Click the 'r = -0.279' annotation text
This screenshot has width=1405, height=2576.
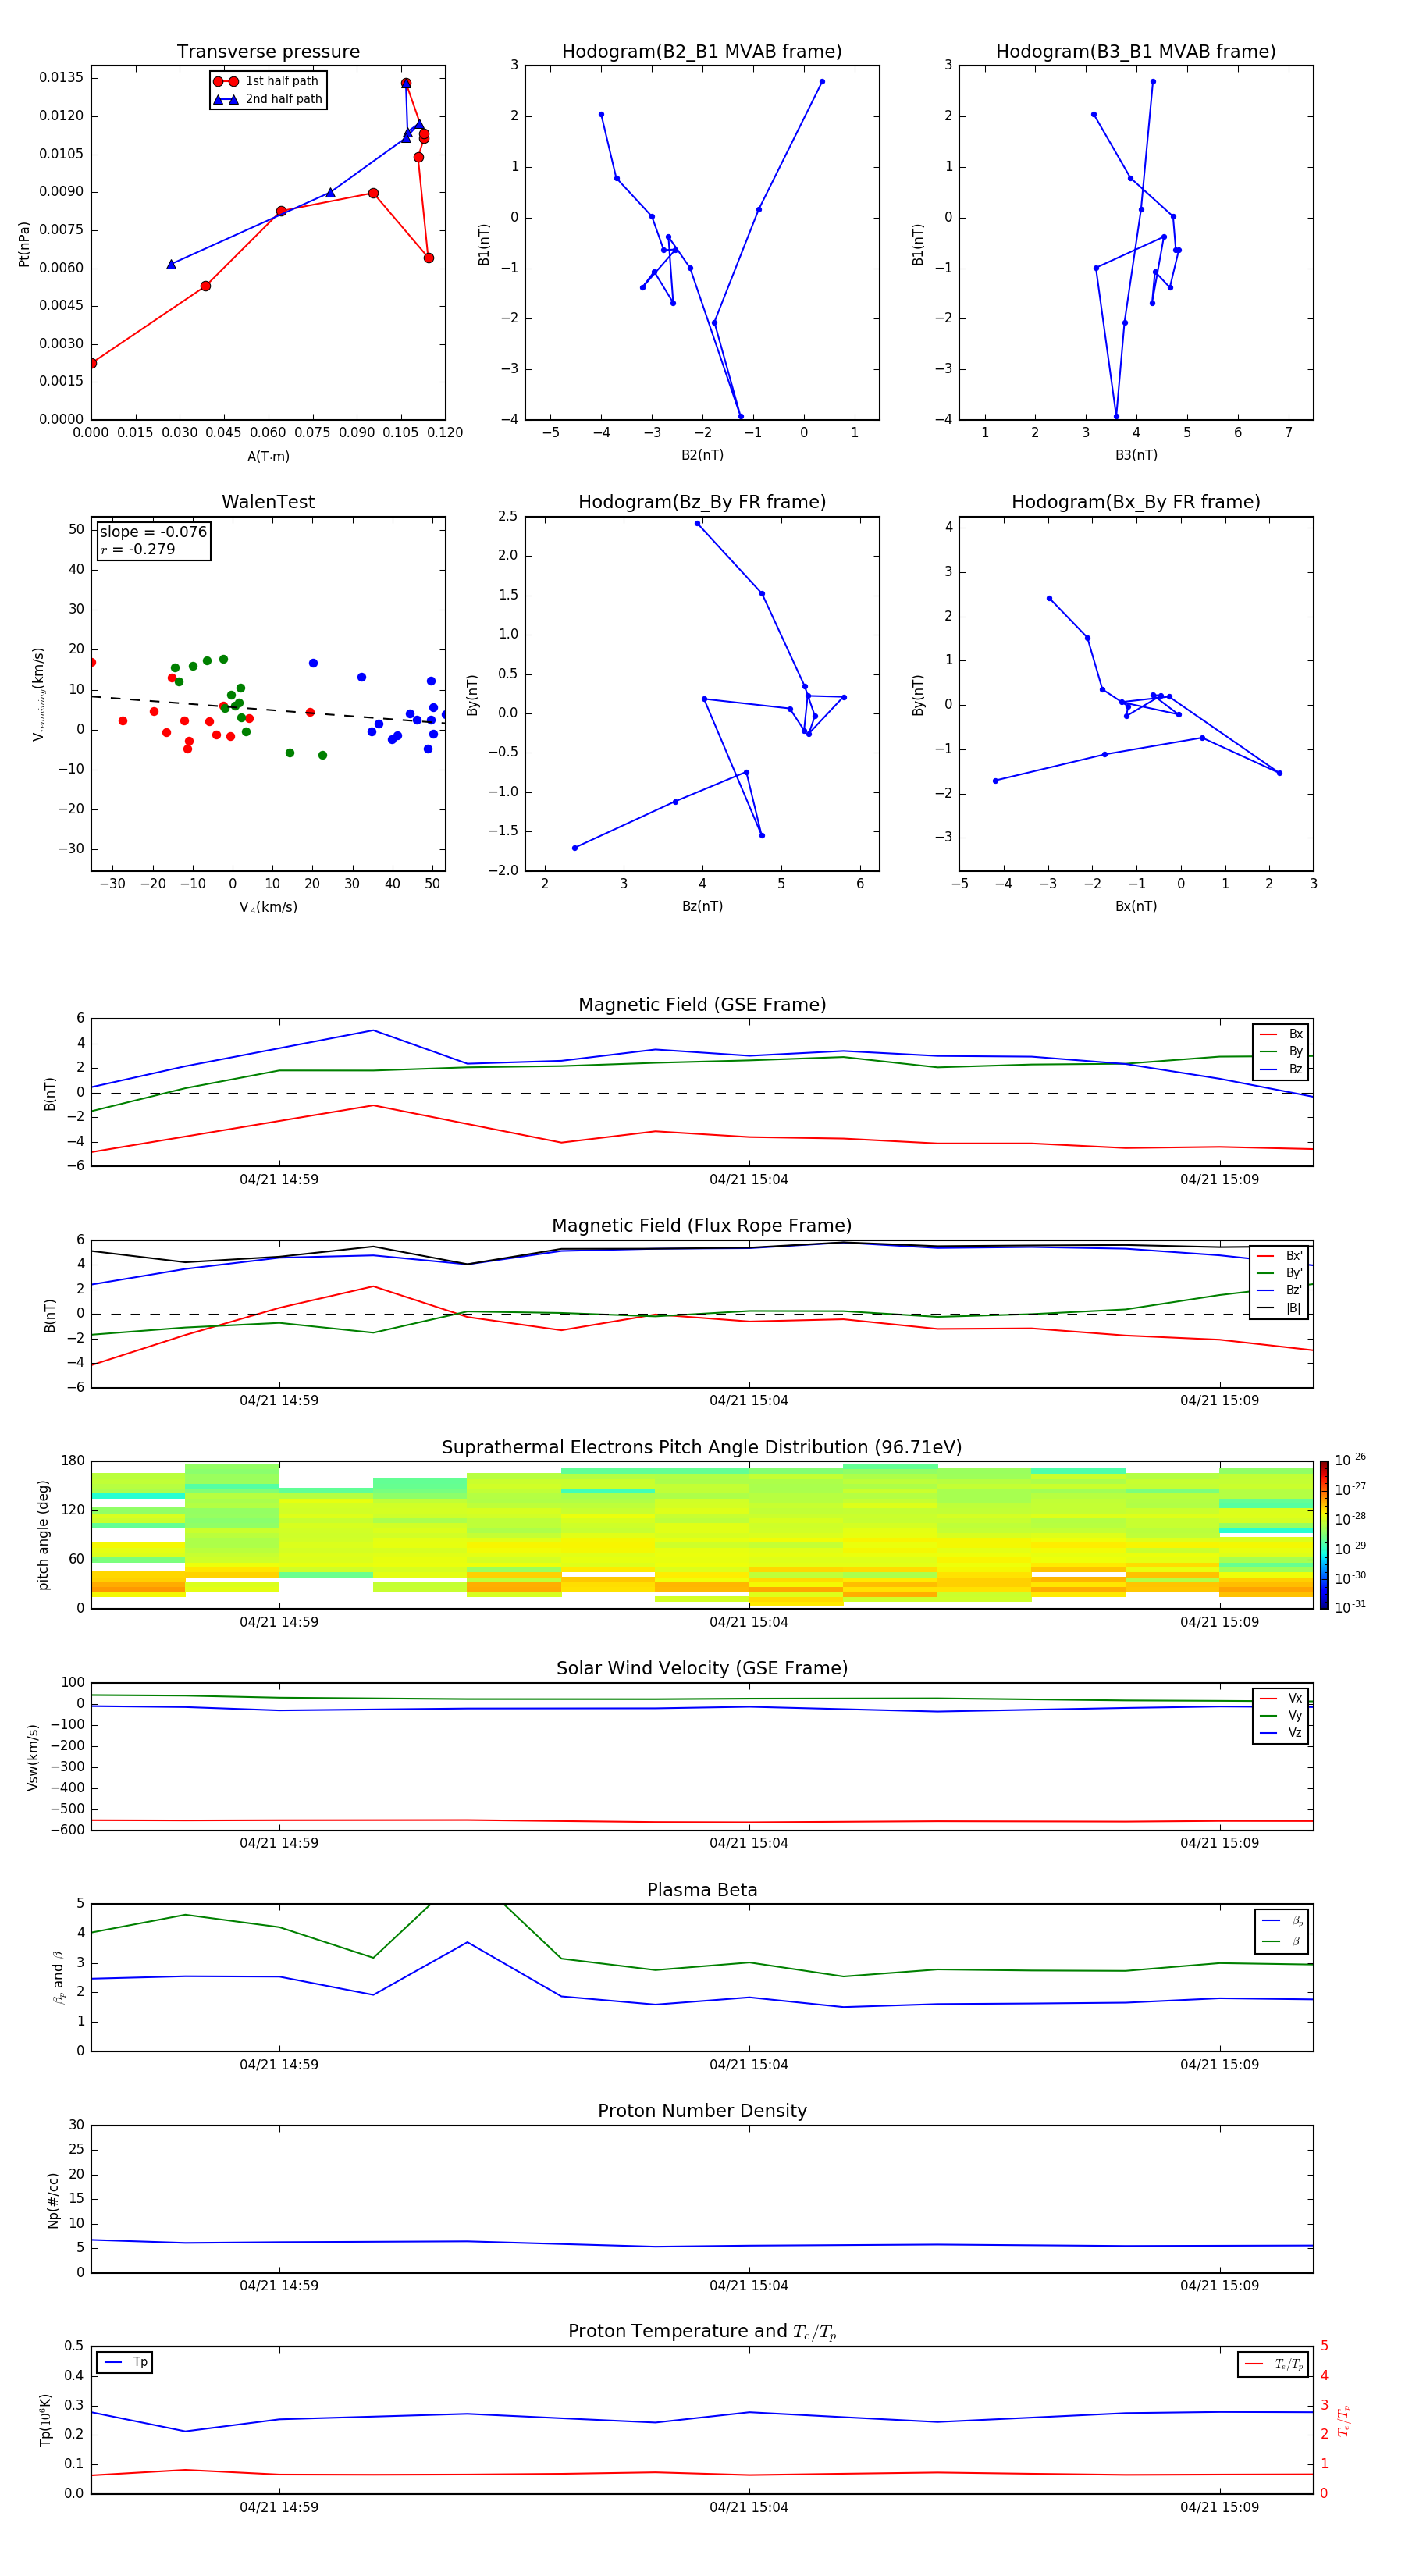point(137,549)
